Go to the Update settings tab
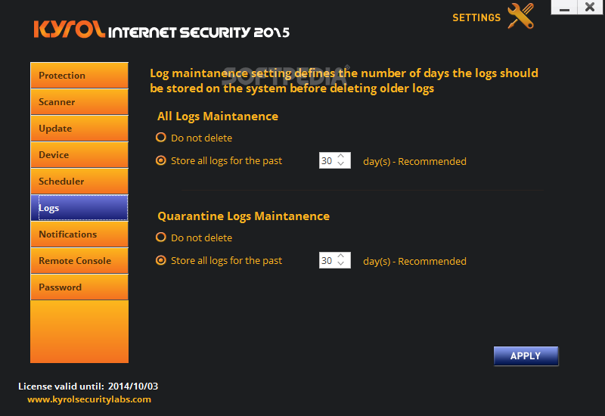This screenshot has height=416, width=605. point(79,128)
